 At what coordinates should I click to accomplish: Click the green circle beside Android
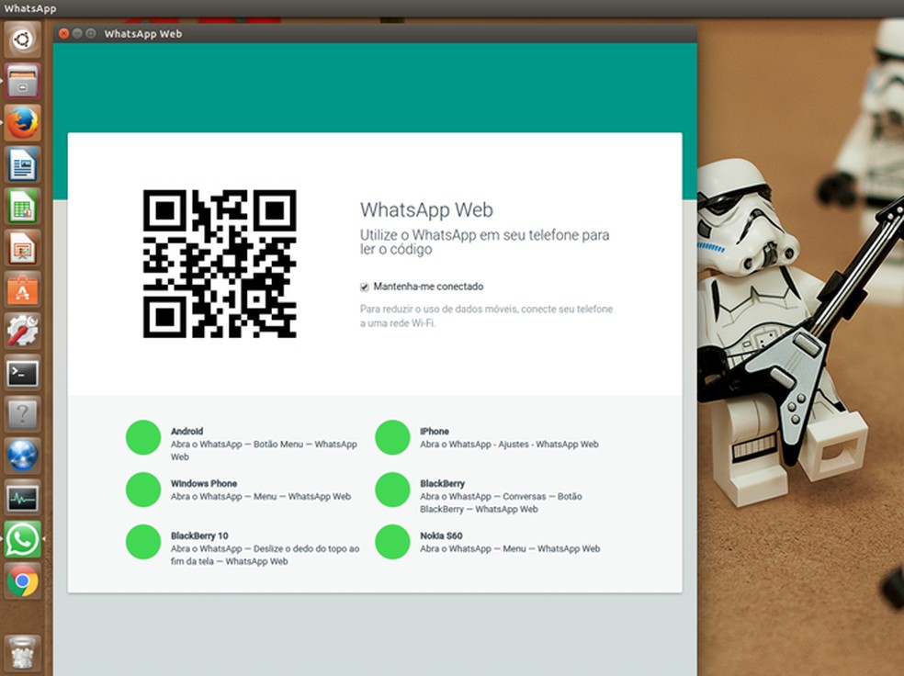point(143,437)
